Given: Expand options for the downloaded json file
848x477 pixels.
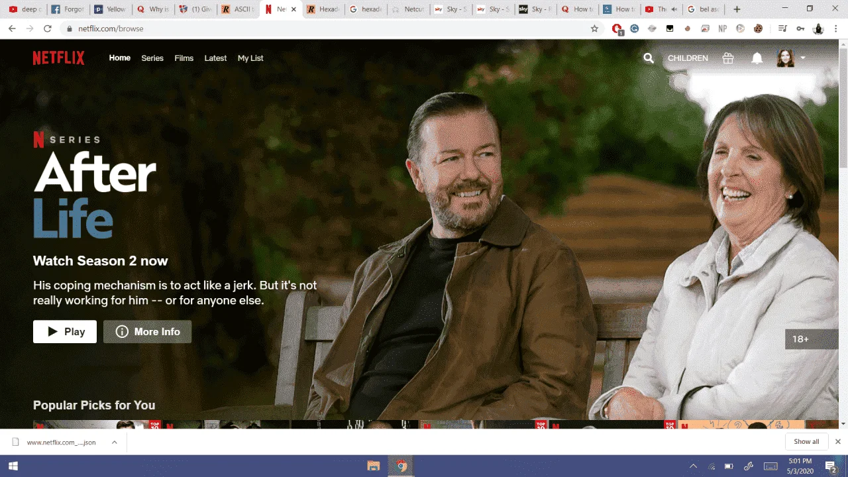Looking at the screenshot, I should point(114,442).
